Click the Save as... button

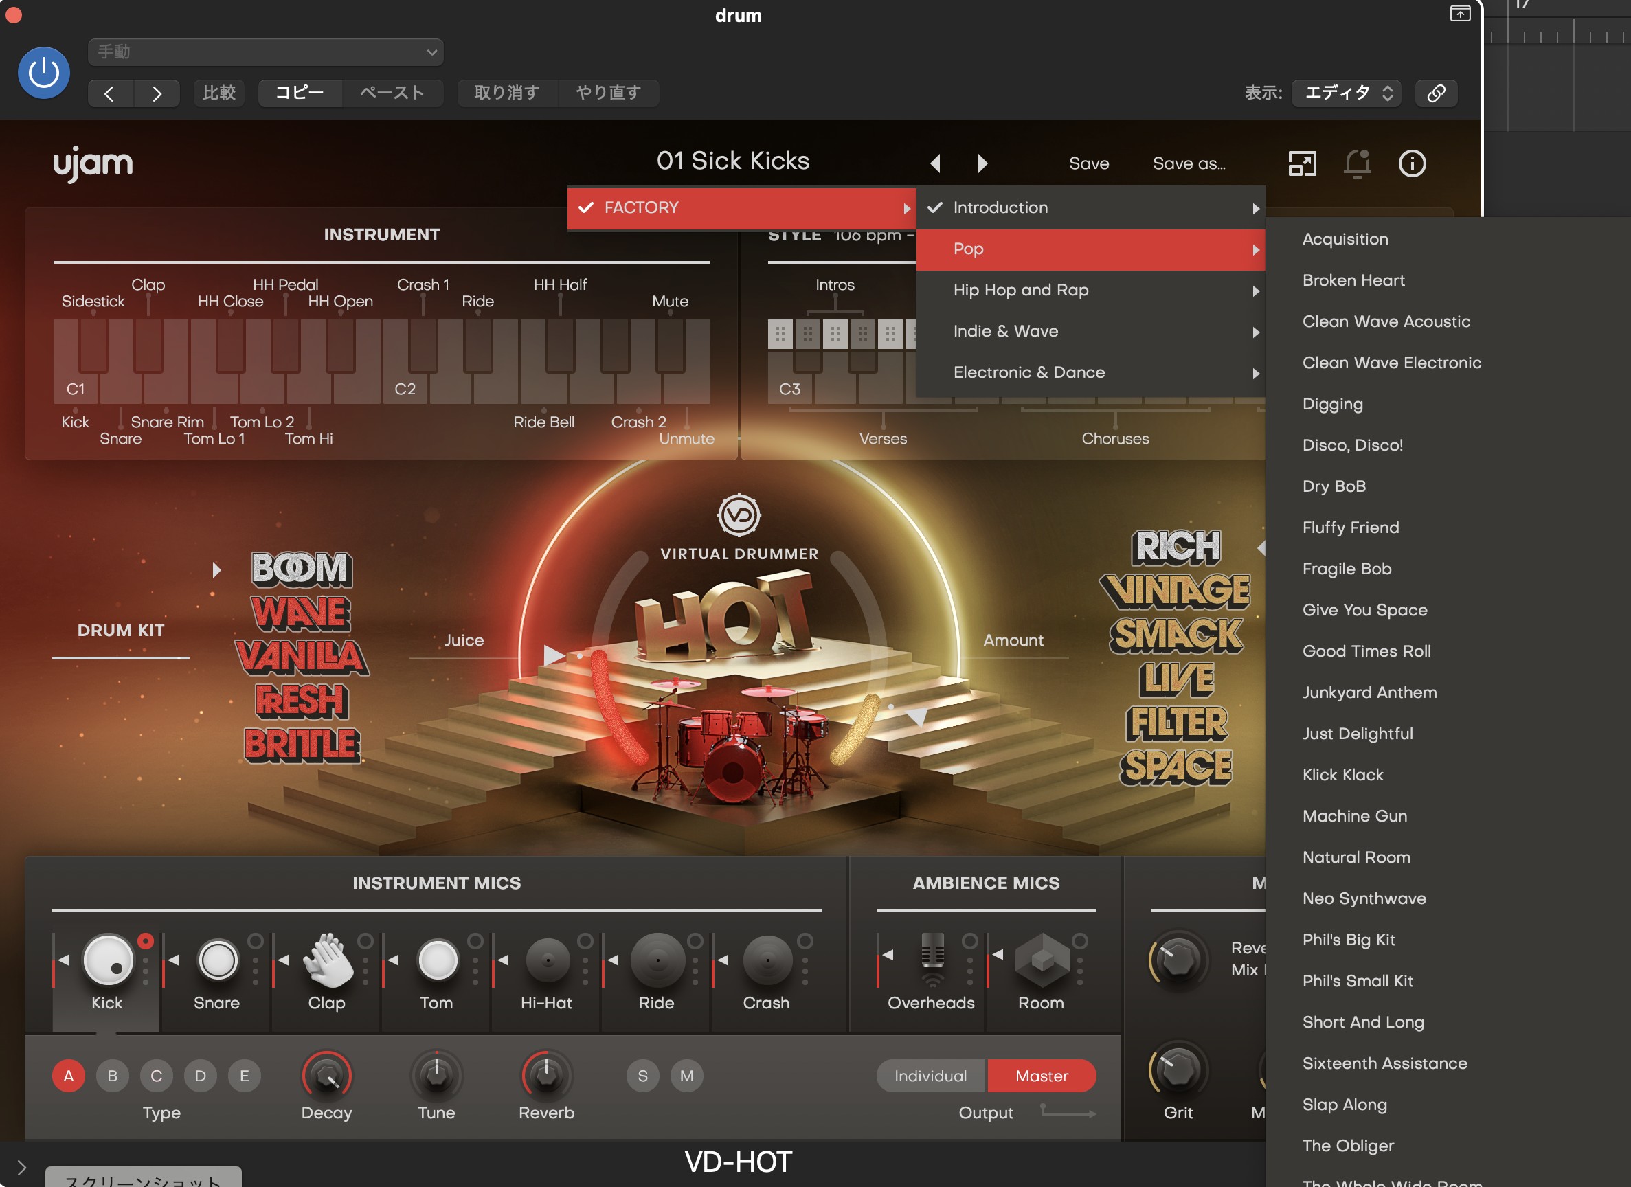[x=1189, y=164]
